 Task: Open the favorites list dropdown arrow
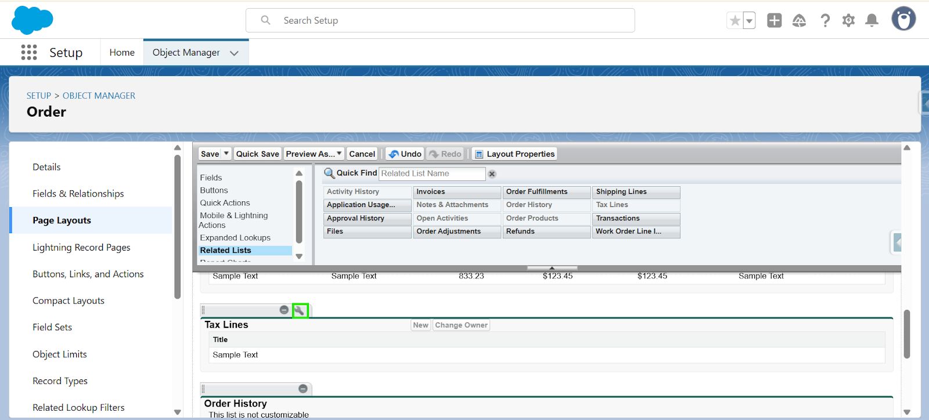pos(749,21)
